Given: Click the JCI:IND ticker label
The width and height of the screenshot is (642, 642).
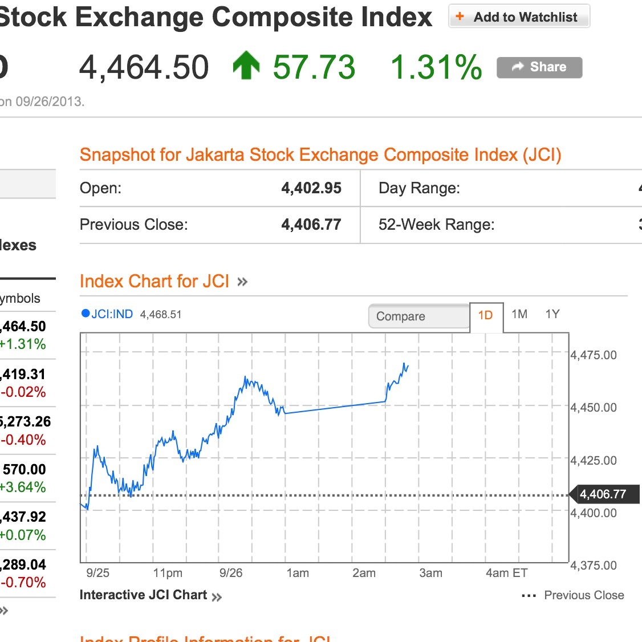Looking at the screenshot, I should tap(112, 314).
